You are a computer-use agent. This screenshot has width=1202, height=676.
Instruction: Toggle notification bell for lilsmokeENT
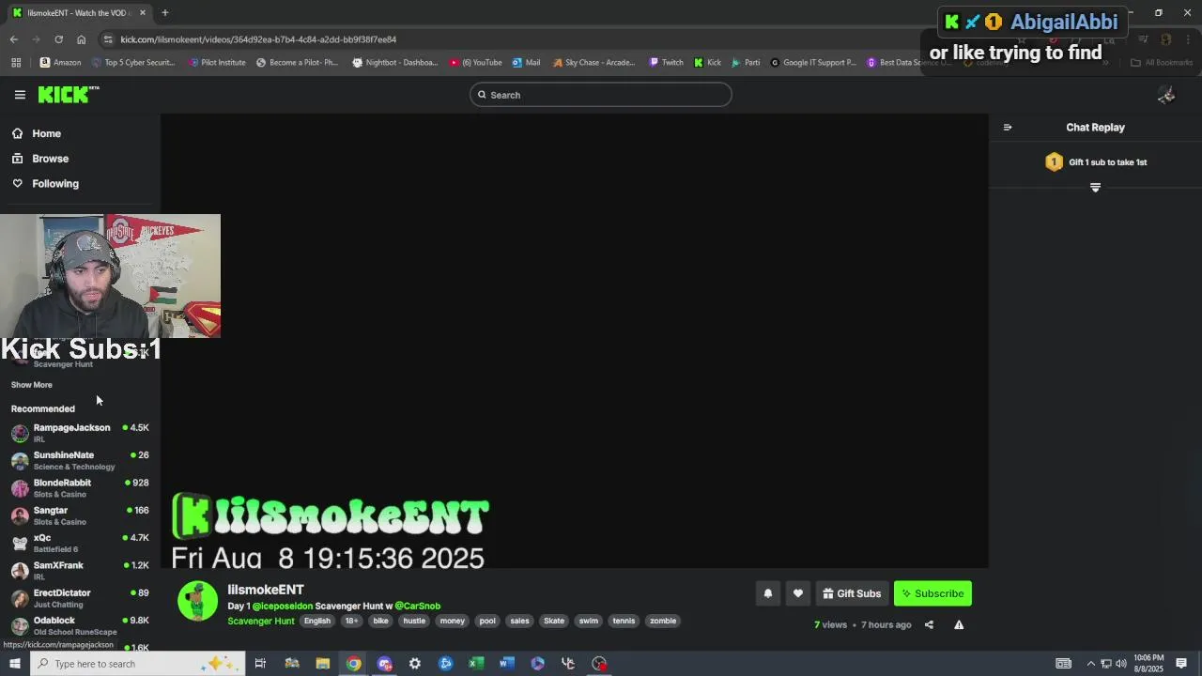click(767, 593)
